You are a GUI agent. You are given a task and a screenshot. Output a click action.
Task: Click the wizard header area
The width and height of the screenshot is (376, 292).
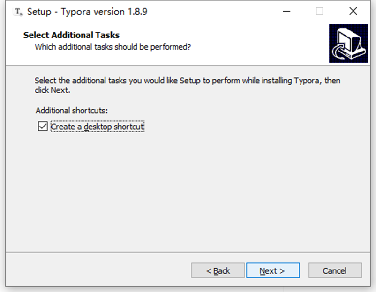(x=188, y=42)
